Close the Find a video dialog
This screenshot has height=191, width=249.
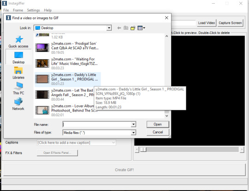click(166, 18)
